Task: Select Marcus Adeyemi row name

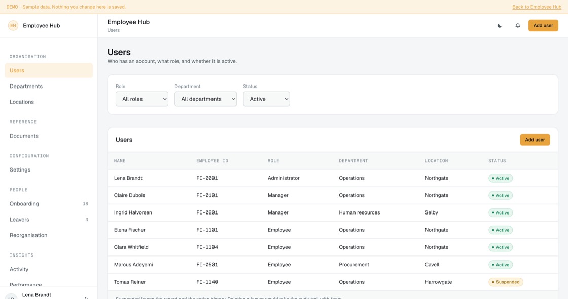Action: pos(133,265)
